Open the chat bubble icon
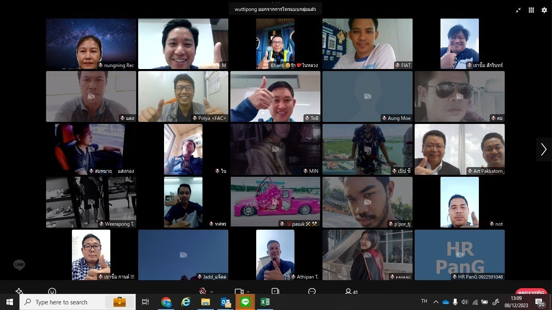Image resolution: width=552 pixels, height=310 pixels. pyautogui.click(x=312, y=291)
